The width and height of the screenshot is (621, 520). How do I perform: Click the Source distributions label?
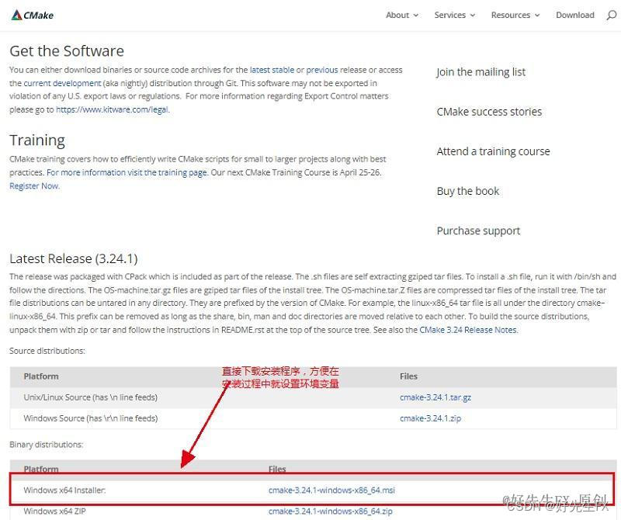pos(47,351)
